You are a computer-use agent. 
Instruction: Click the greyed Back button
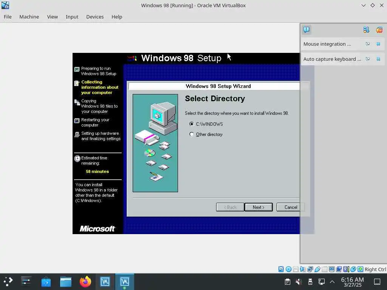(x=230, y=207)
